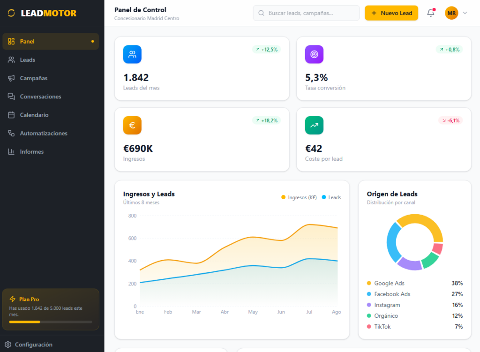
Task: Click the €42 cost value
Action: [x=314, y=149]
